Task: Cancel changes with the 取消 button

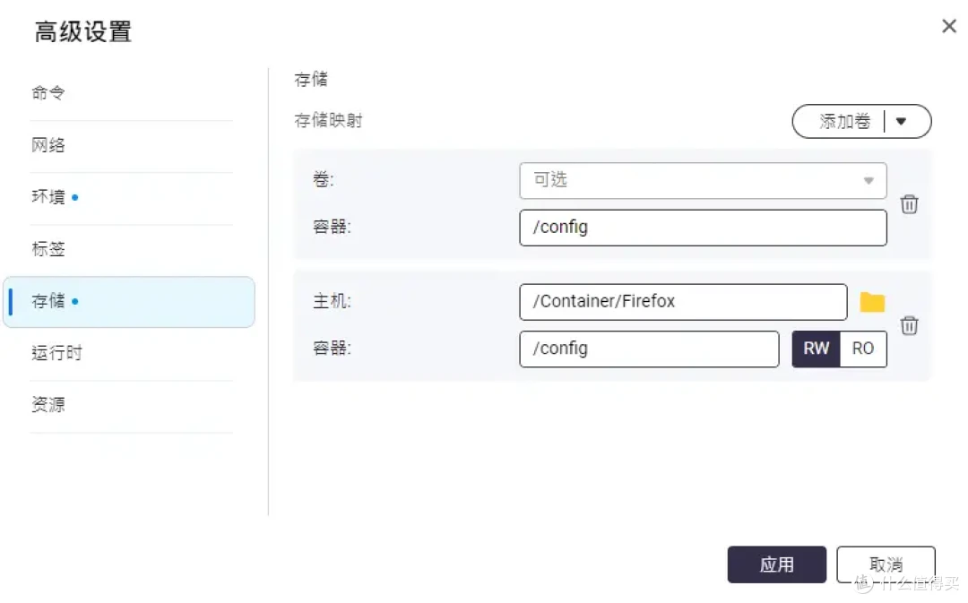Action: click(886, 564)
